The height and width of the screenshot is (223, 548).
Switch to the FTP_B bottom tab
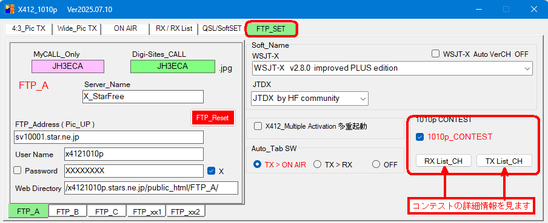68,212
